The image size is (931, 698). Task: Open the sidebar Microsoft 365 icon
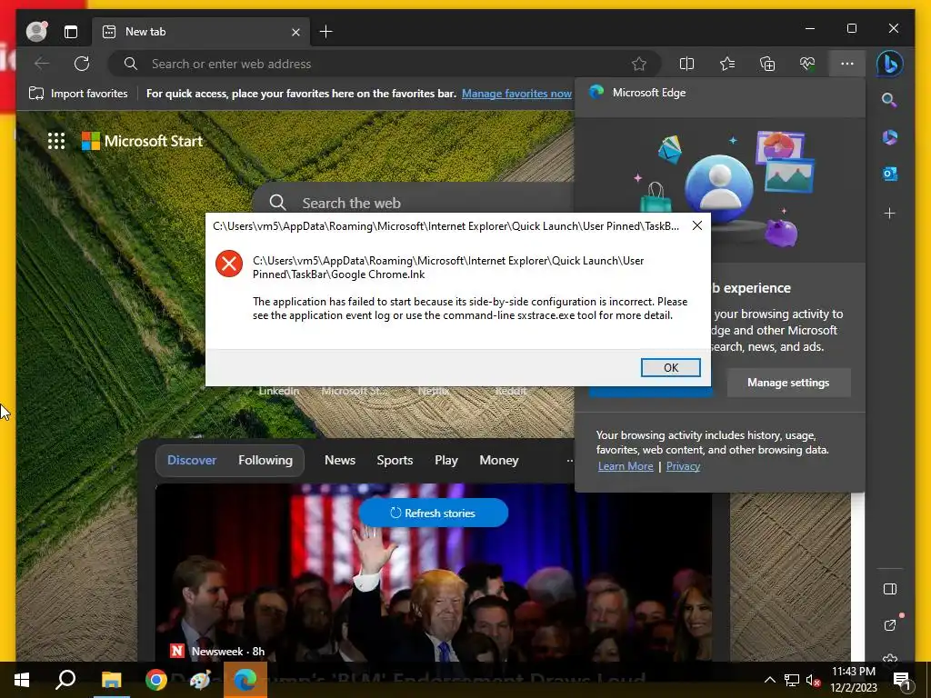[889, 137]
